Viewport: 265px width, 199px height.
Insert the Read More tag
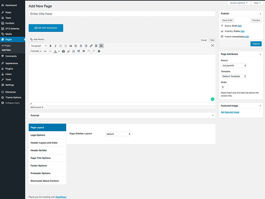(x=96, y=46)
